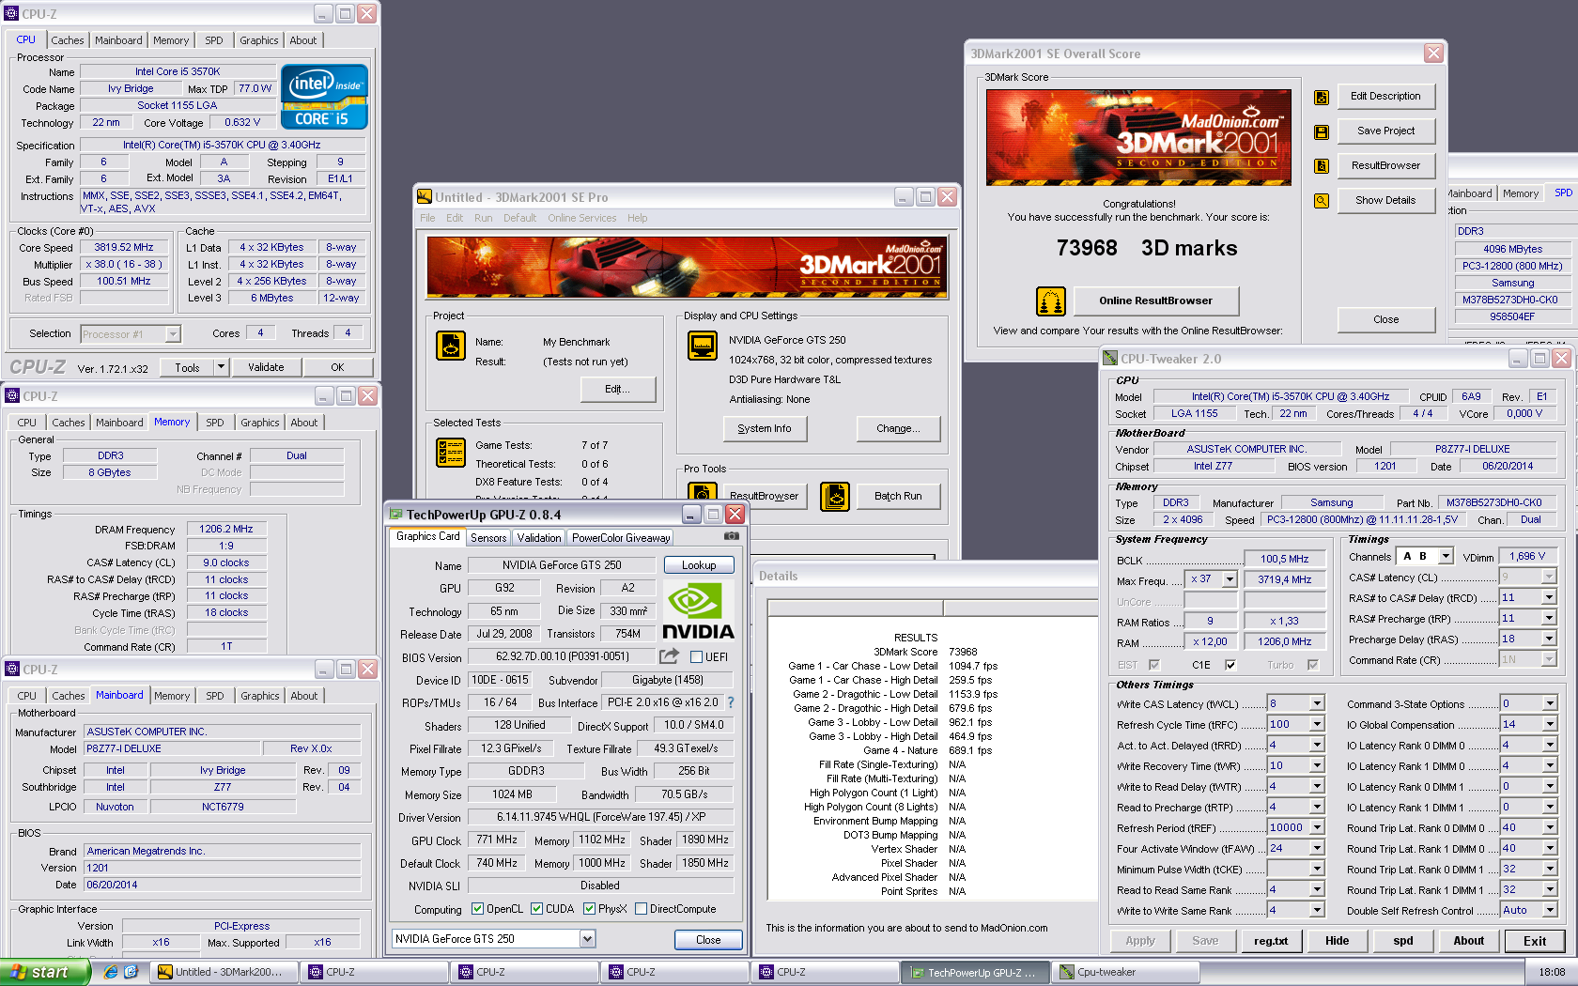Toggle the OpenCL checkbox in GPU-Z
Screen dimensions: 1578x986
click(477, 909)
